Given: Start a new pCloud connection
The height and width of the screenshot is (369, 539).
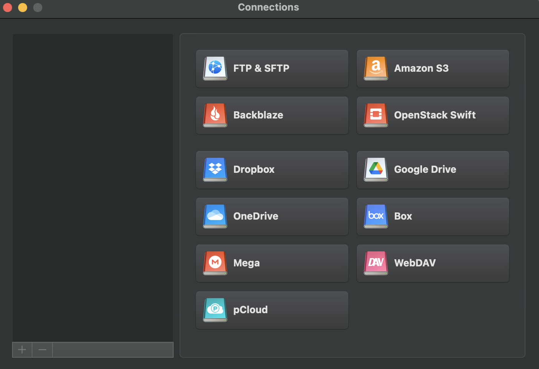Looking at the screenshot, I should tap(272, 310).
